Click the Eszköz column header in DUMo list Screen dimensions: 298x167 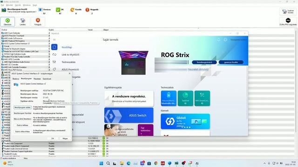point(4,30)
